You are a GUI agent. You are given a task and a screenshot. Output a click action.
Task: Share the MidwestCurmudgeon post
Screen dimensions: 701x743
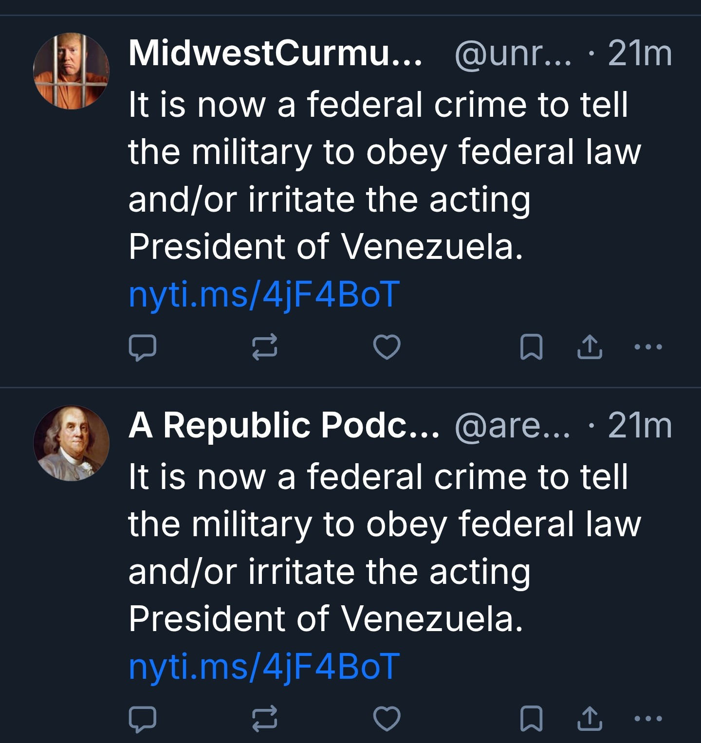click(x=590, y=347)
